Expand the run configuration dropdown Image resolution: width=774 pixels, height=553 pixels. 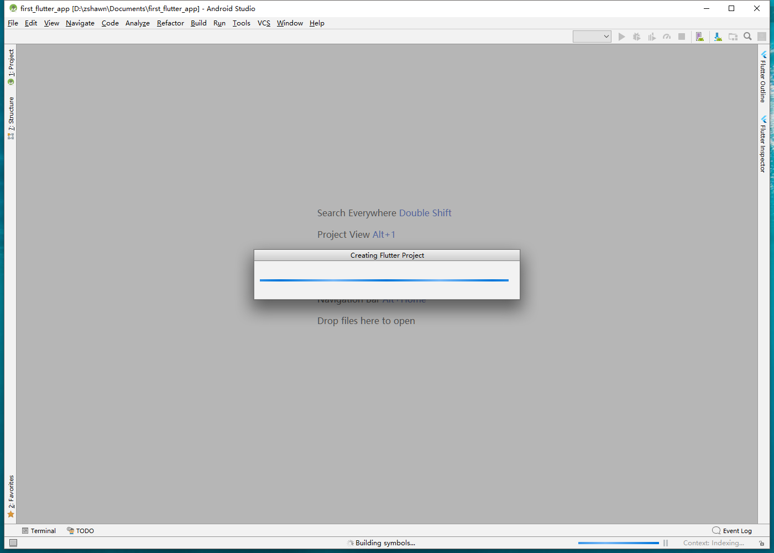[592, 36]
